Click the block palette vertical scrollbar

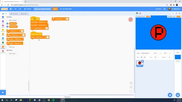(x=29, y=86)
